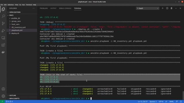Click the terminal scrollbar thumb

tap(183, 95)
